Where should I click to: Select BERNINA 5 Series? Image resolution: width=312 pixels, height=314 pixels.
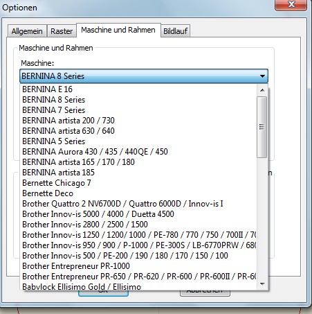[139, 141]
